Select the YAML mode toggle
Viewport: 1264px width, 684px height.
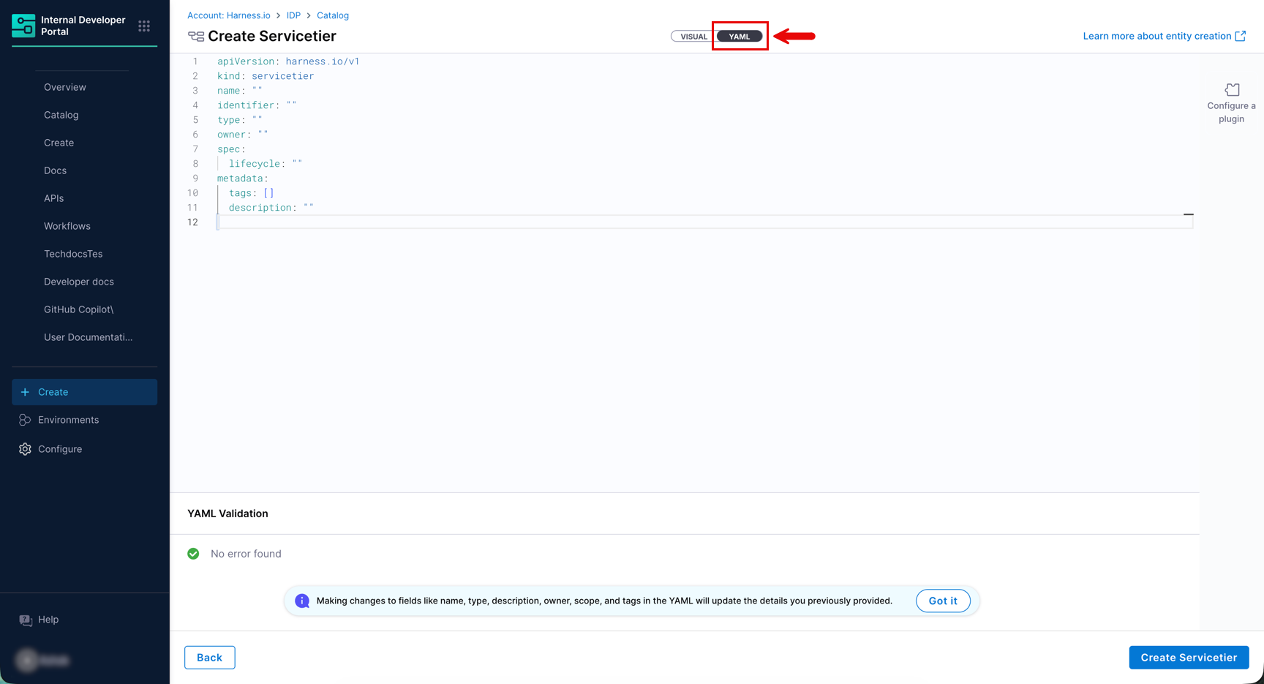[x=740, y=37]
